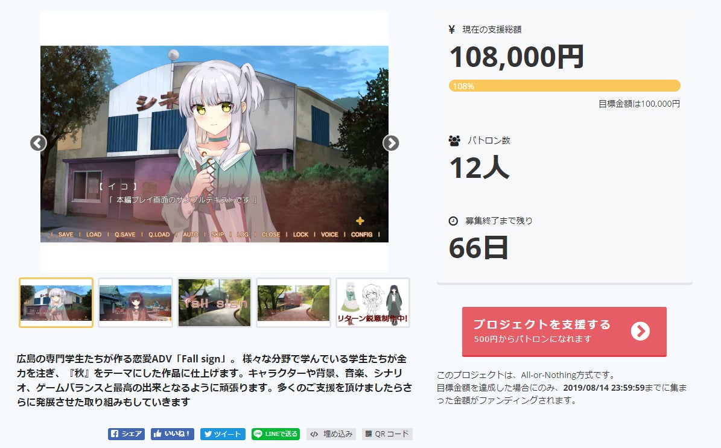Select the second thumbnail with dark-haired girl
The width and height of the screenshot is (721, 448).
tap(135, 303)
